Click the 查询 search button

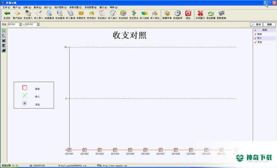[x=256, y=24]
